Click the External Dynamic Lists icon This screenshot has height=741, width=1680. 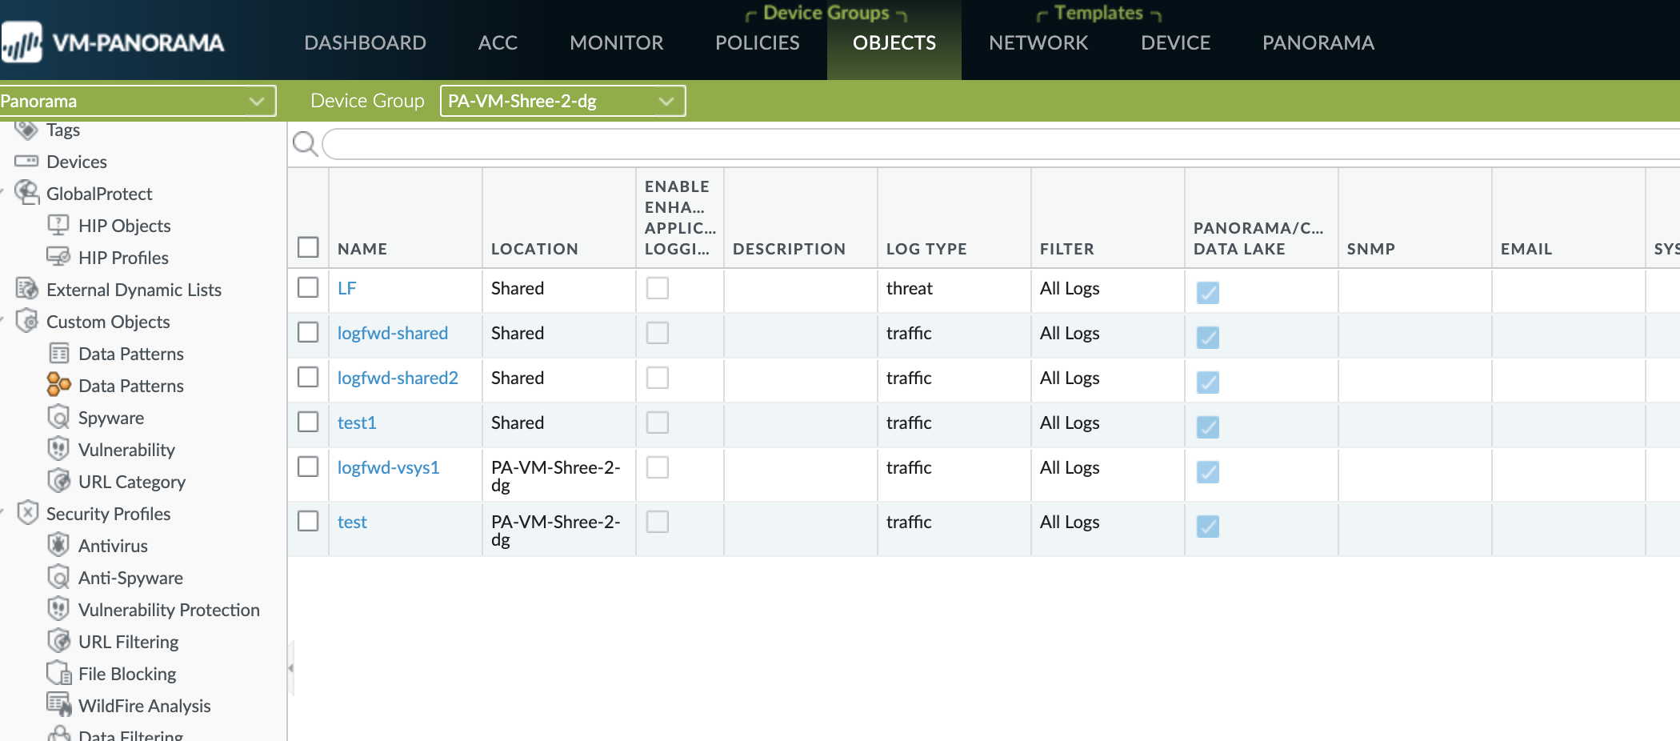click(x=27, y=289)
